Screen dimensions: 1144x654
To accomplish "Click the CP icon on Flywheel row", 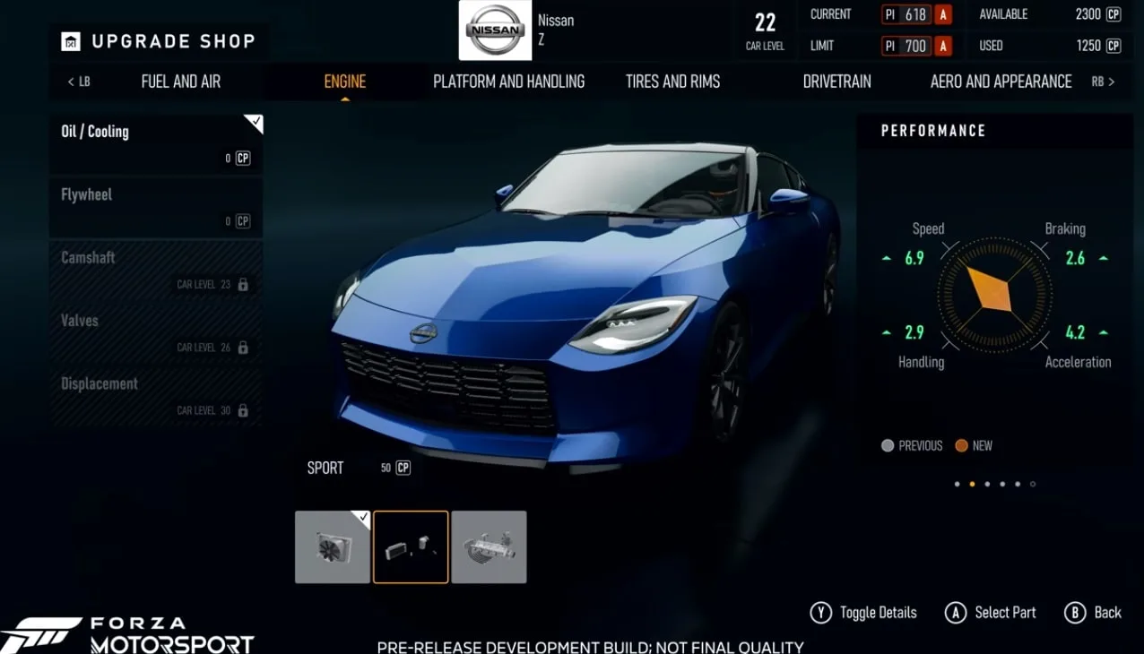I will (243, 221).
